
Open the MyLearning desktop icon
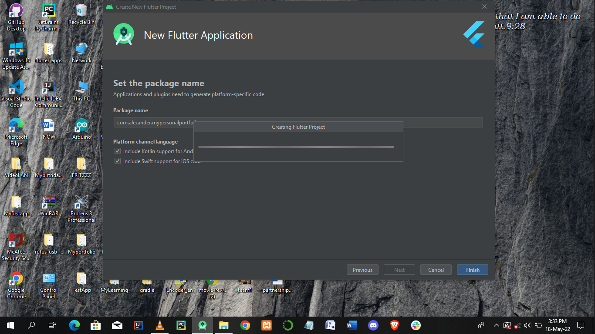click(x=114, y=287)
